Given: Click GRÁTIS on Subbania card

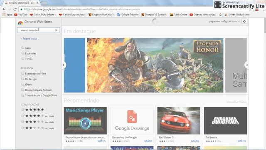Looking at the screenshot, I should pyautogui.click(x=241, y=141).
